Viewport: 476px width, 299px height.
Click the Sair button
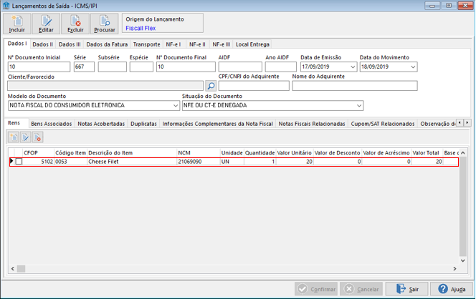click(x=406, y=289)
